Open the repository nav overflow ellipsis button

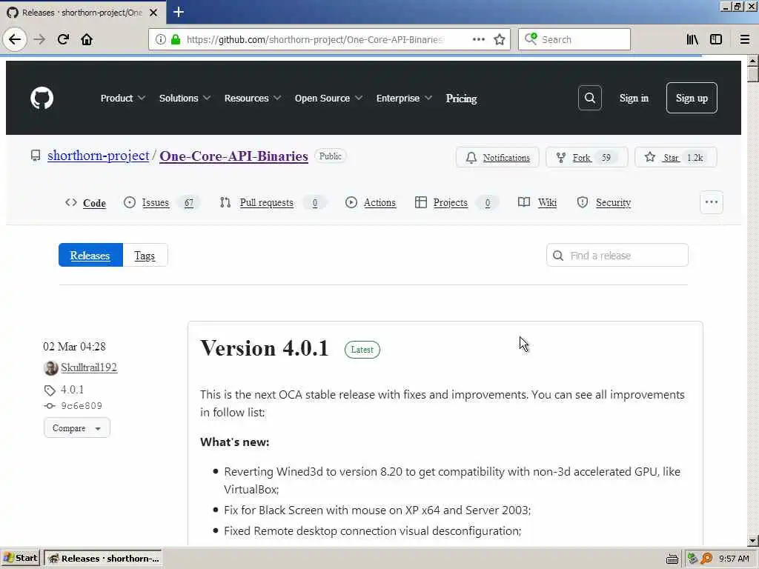[711, 202]
